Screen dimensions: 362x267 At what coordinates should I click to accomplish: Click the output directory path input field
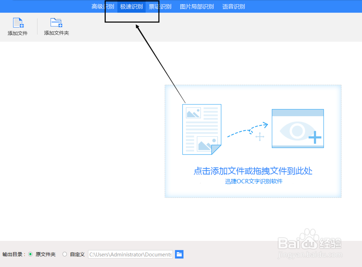click(130, 254)
